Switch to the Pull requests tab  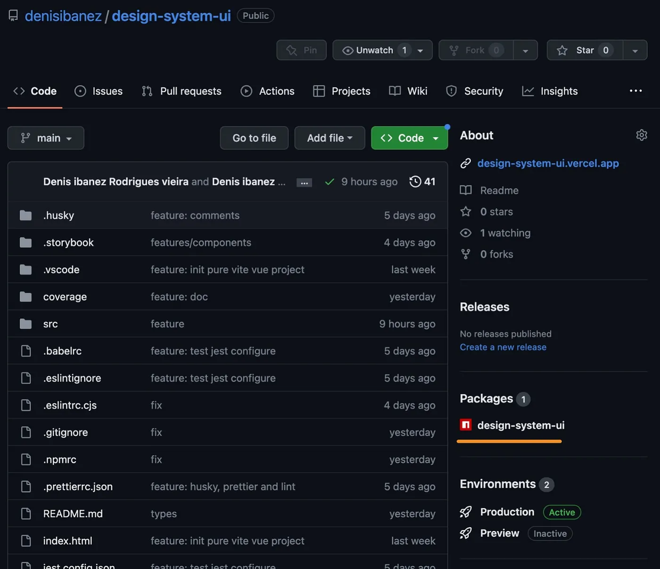(x=182, y=91)
